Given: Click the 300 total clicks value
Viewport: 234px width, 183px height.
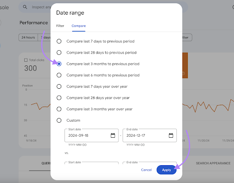Looking at the screenshot, I should pos(31,68).
